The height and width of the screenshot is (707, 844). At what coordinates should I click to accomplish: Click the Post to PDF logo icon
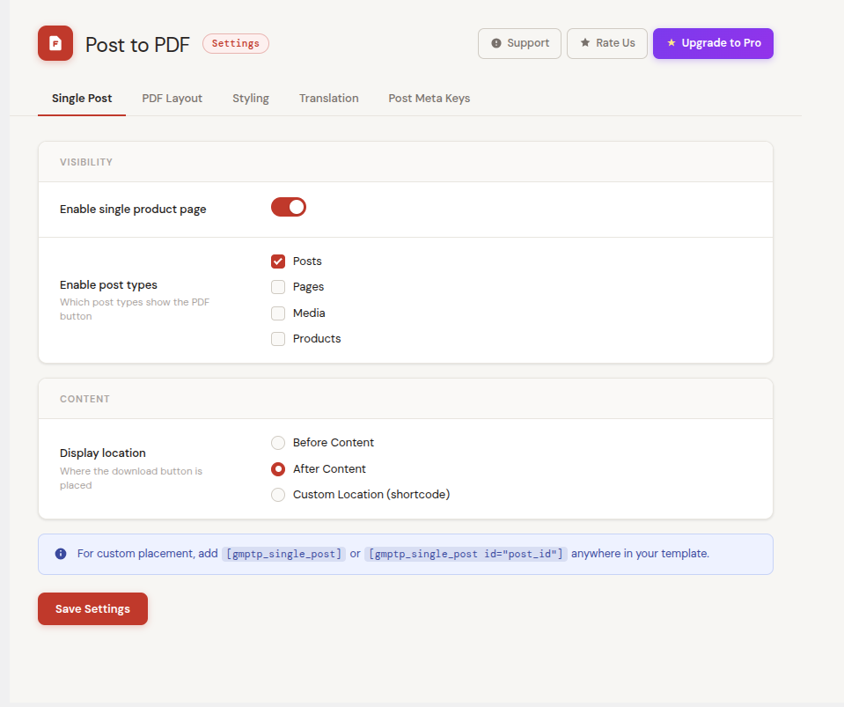tap(55, 43)
